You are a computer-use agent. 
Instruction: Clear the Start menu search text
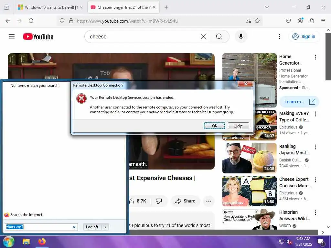[74, 227]
